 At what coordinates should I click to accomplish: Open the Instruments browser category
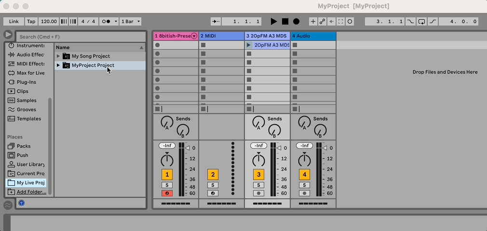[27, 46]
